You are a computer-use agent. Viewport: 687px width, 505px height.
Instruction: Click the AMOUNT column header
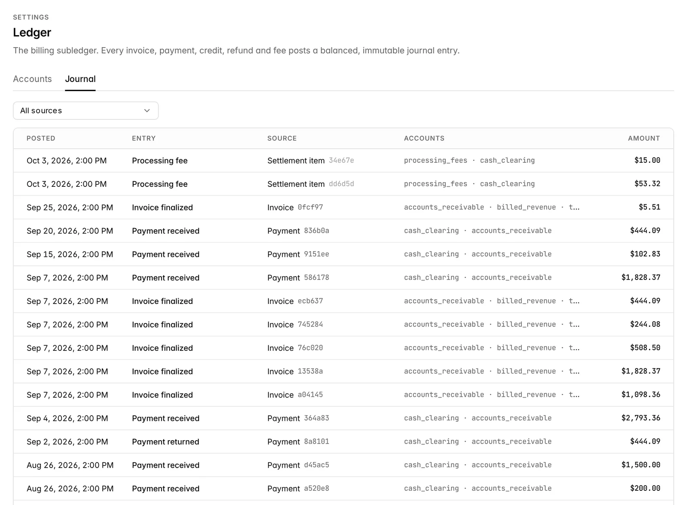click(x=644, y=138)
